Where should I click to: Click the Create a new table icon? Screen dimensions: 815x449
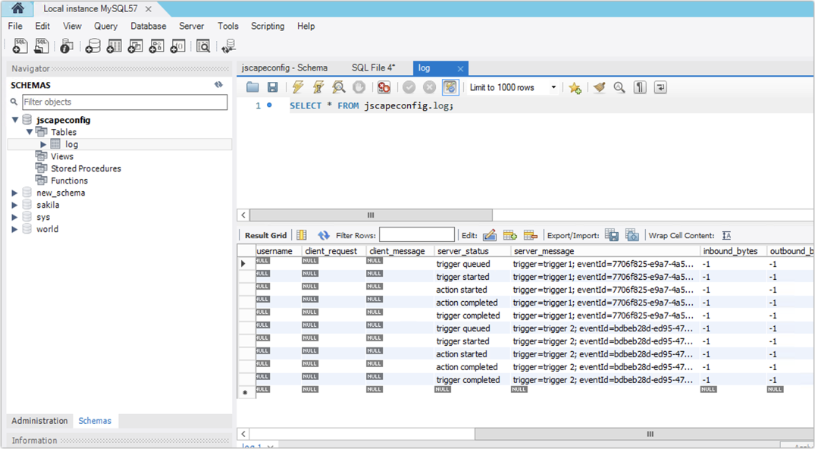(x=114, y=46)
